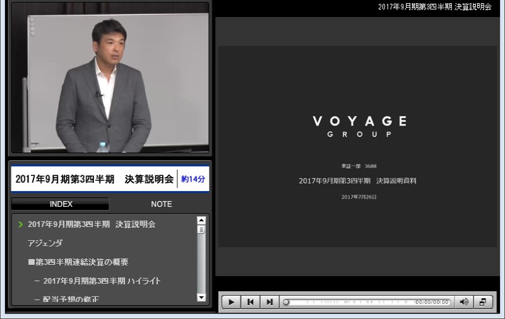Open index item アジェンダ
This screenshot has width=505, height=319.
(45, 243)
